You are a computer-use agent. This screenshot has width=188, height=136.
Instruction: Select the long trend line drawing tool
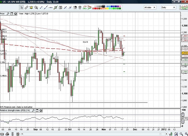tap(46, 8)
